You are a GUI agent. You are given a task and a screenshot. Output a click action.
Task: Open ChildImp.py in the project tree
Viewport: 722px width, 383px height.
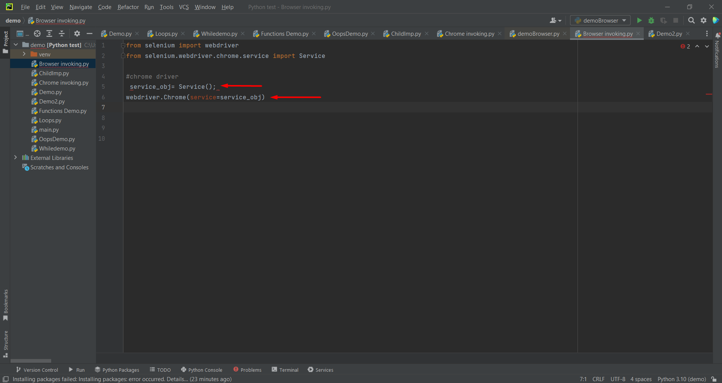(x=54, y=73)
